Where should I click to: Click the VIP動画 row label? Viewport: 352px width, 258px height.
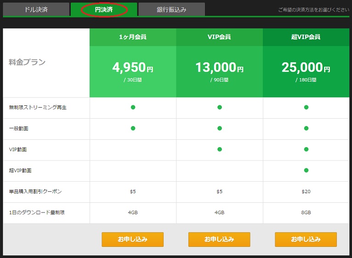click(18, 149)
